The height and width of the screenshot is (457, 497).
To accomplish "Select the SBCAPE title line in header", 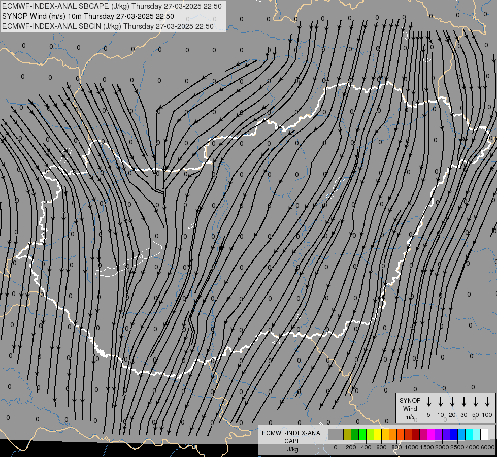I will pos(112,6).
